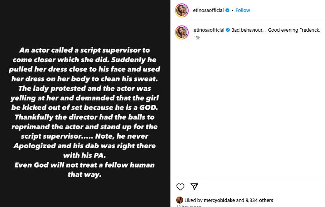
Task: Click the 'Even God will not treat' line
Action: [85, 165]
